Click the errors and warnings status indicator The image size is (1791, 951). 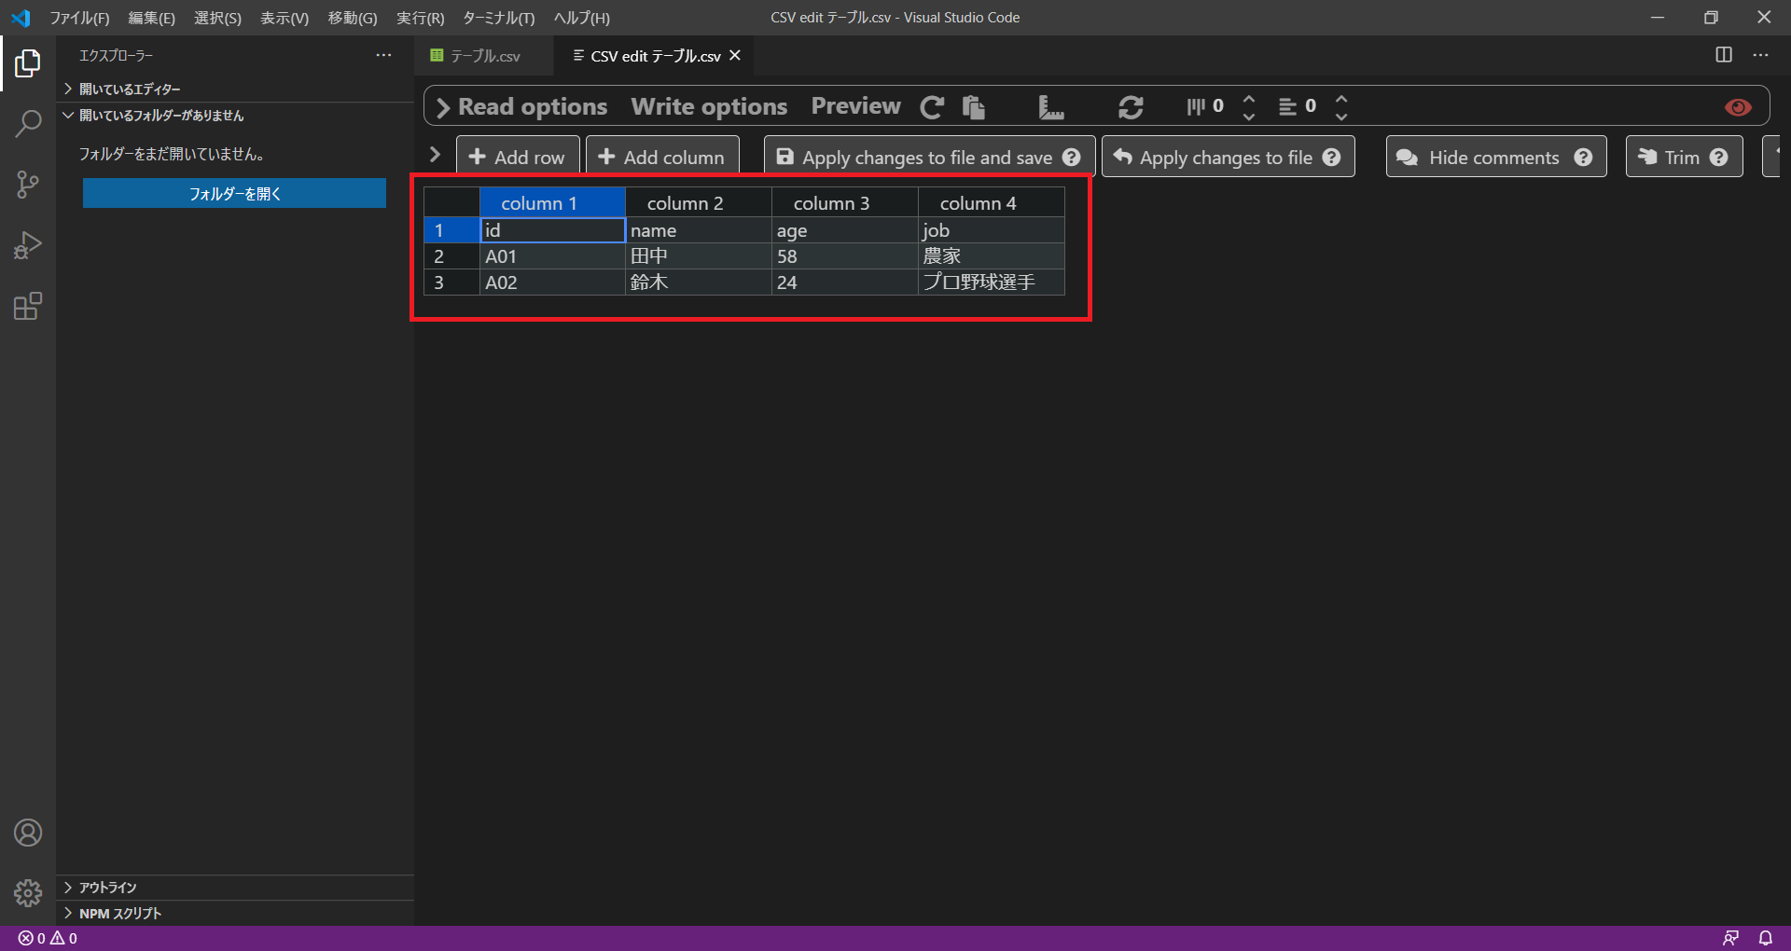pos(48,938)
